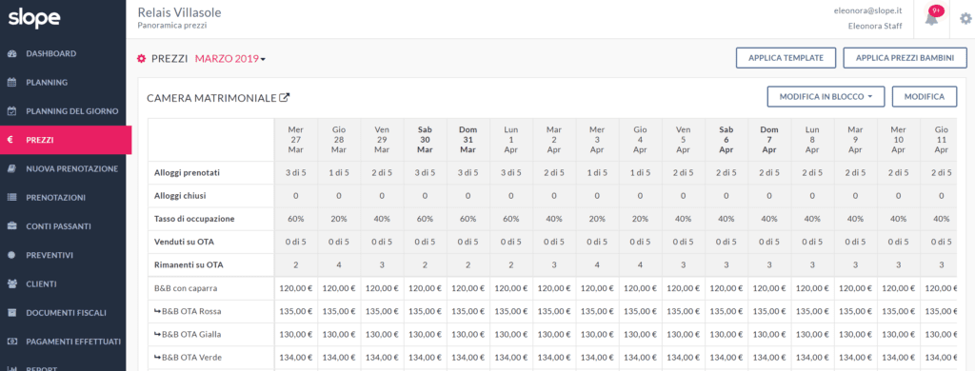
Task: Open Camera Matrimoniale external link icon
Action: click(285, 98)
